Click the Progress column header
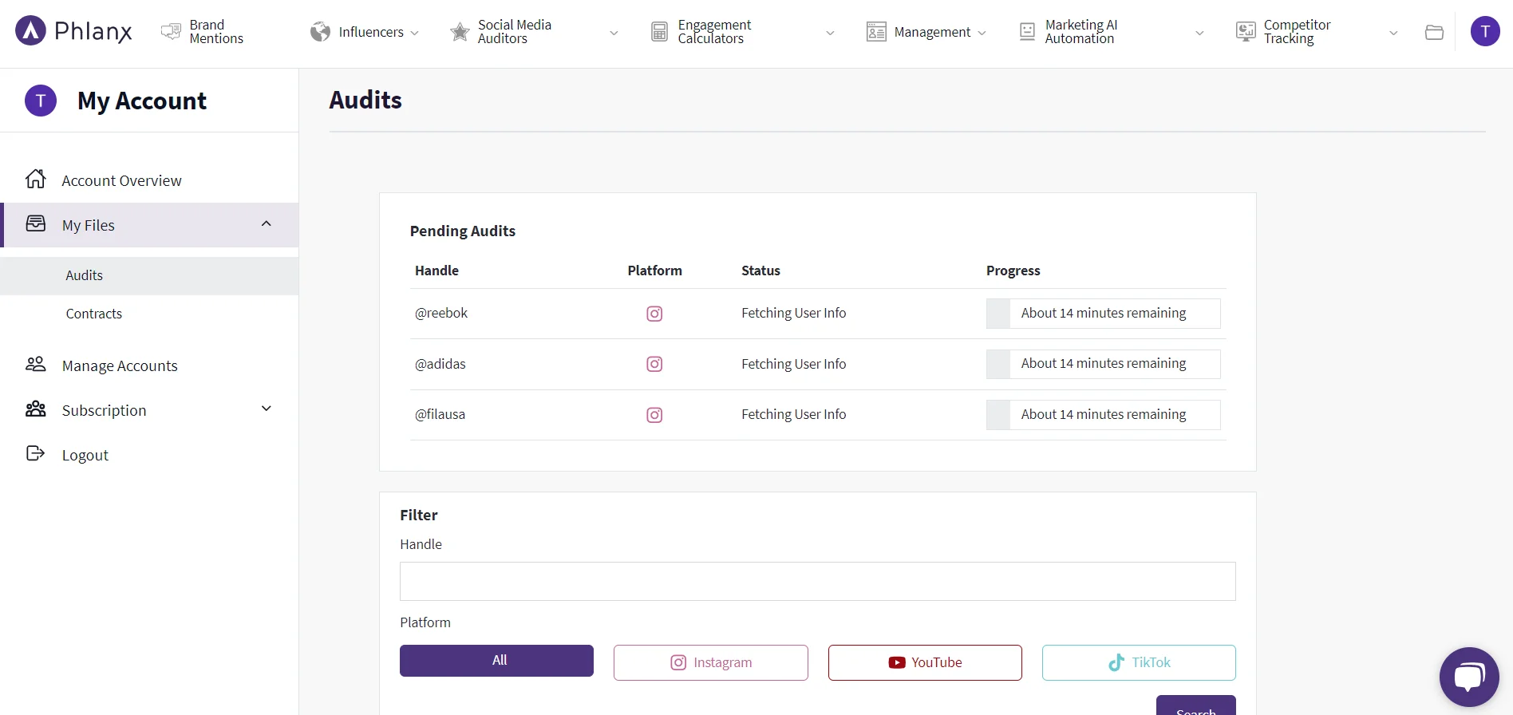 click(x=1013, y=271)
